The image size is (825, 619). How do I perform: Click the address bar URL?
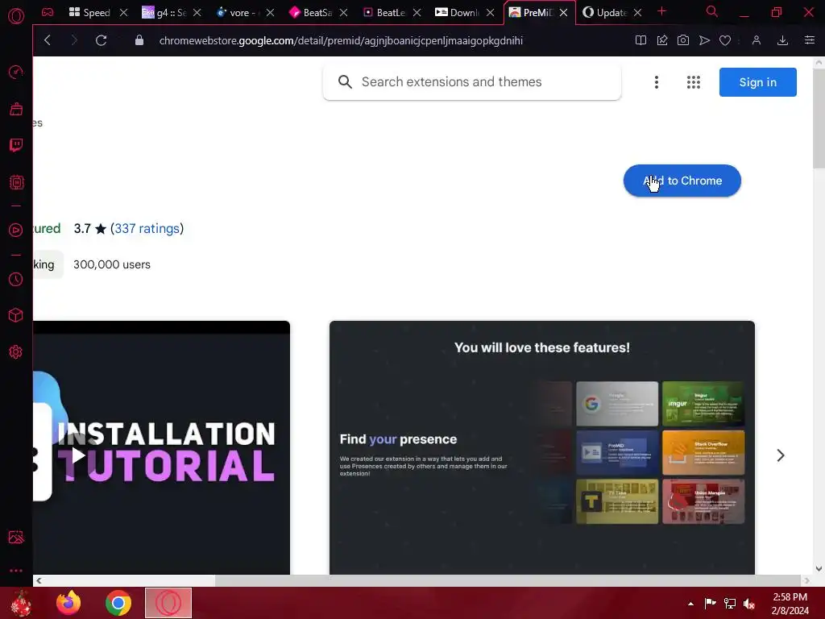(341, 40)
